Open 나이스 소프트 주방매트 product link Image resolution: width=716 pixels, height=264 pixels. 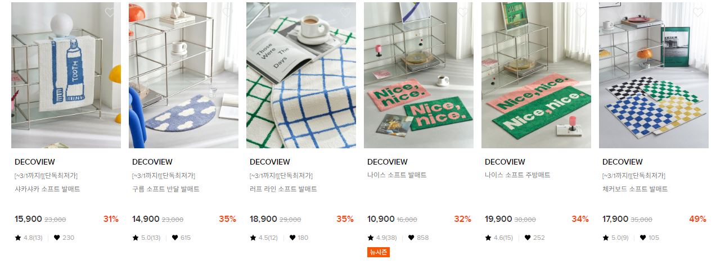[x=517, y=175]
